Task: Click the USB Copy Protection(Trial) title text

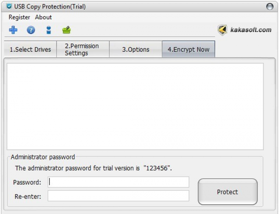Action: pos(51,6)
